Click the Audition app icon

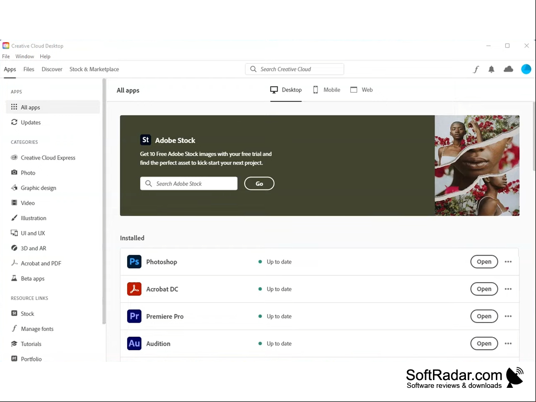134,343
